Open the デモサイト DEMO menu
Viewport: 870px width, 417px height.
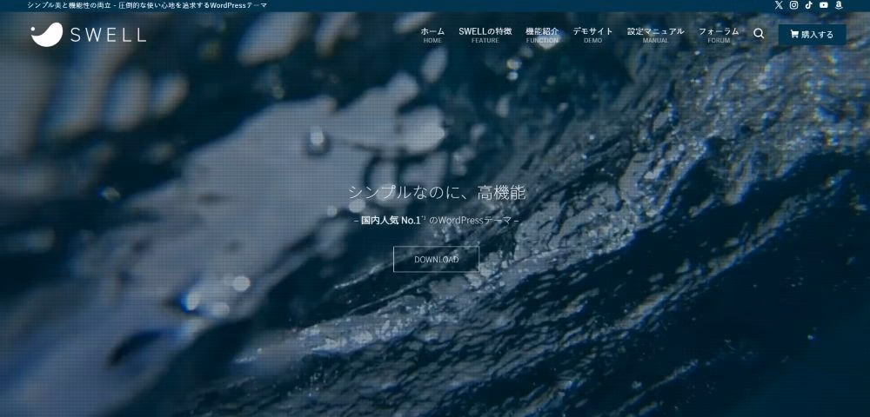[x=592, y=36]
